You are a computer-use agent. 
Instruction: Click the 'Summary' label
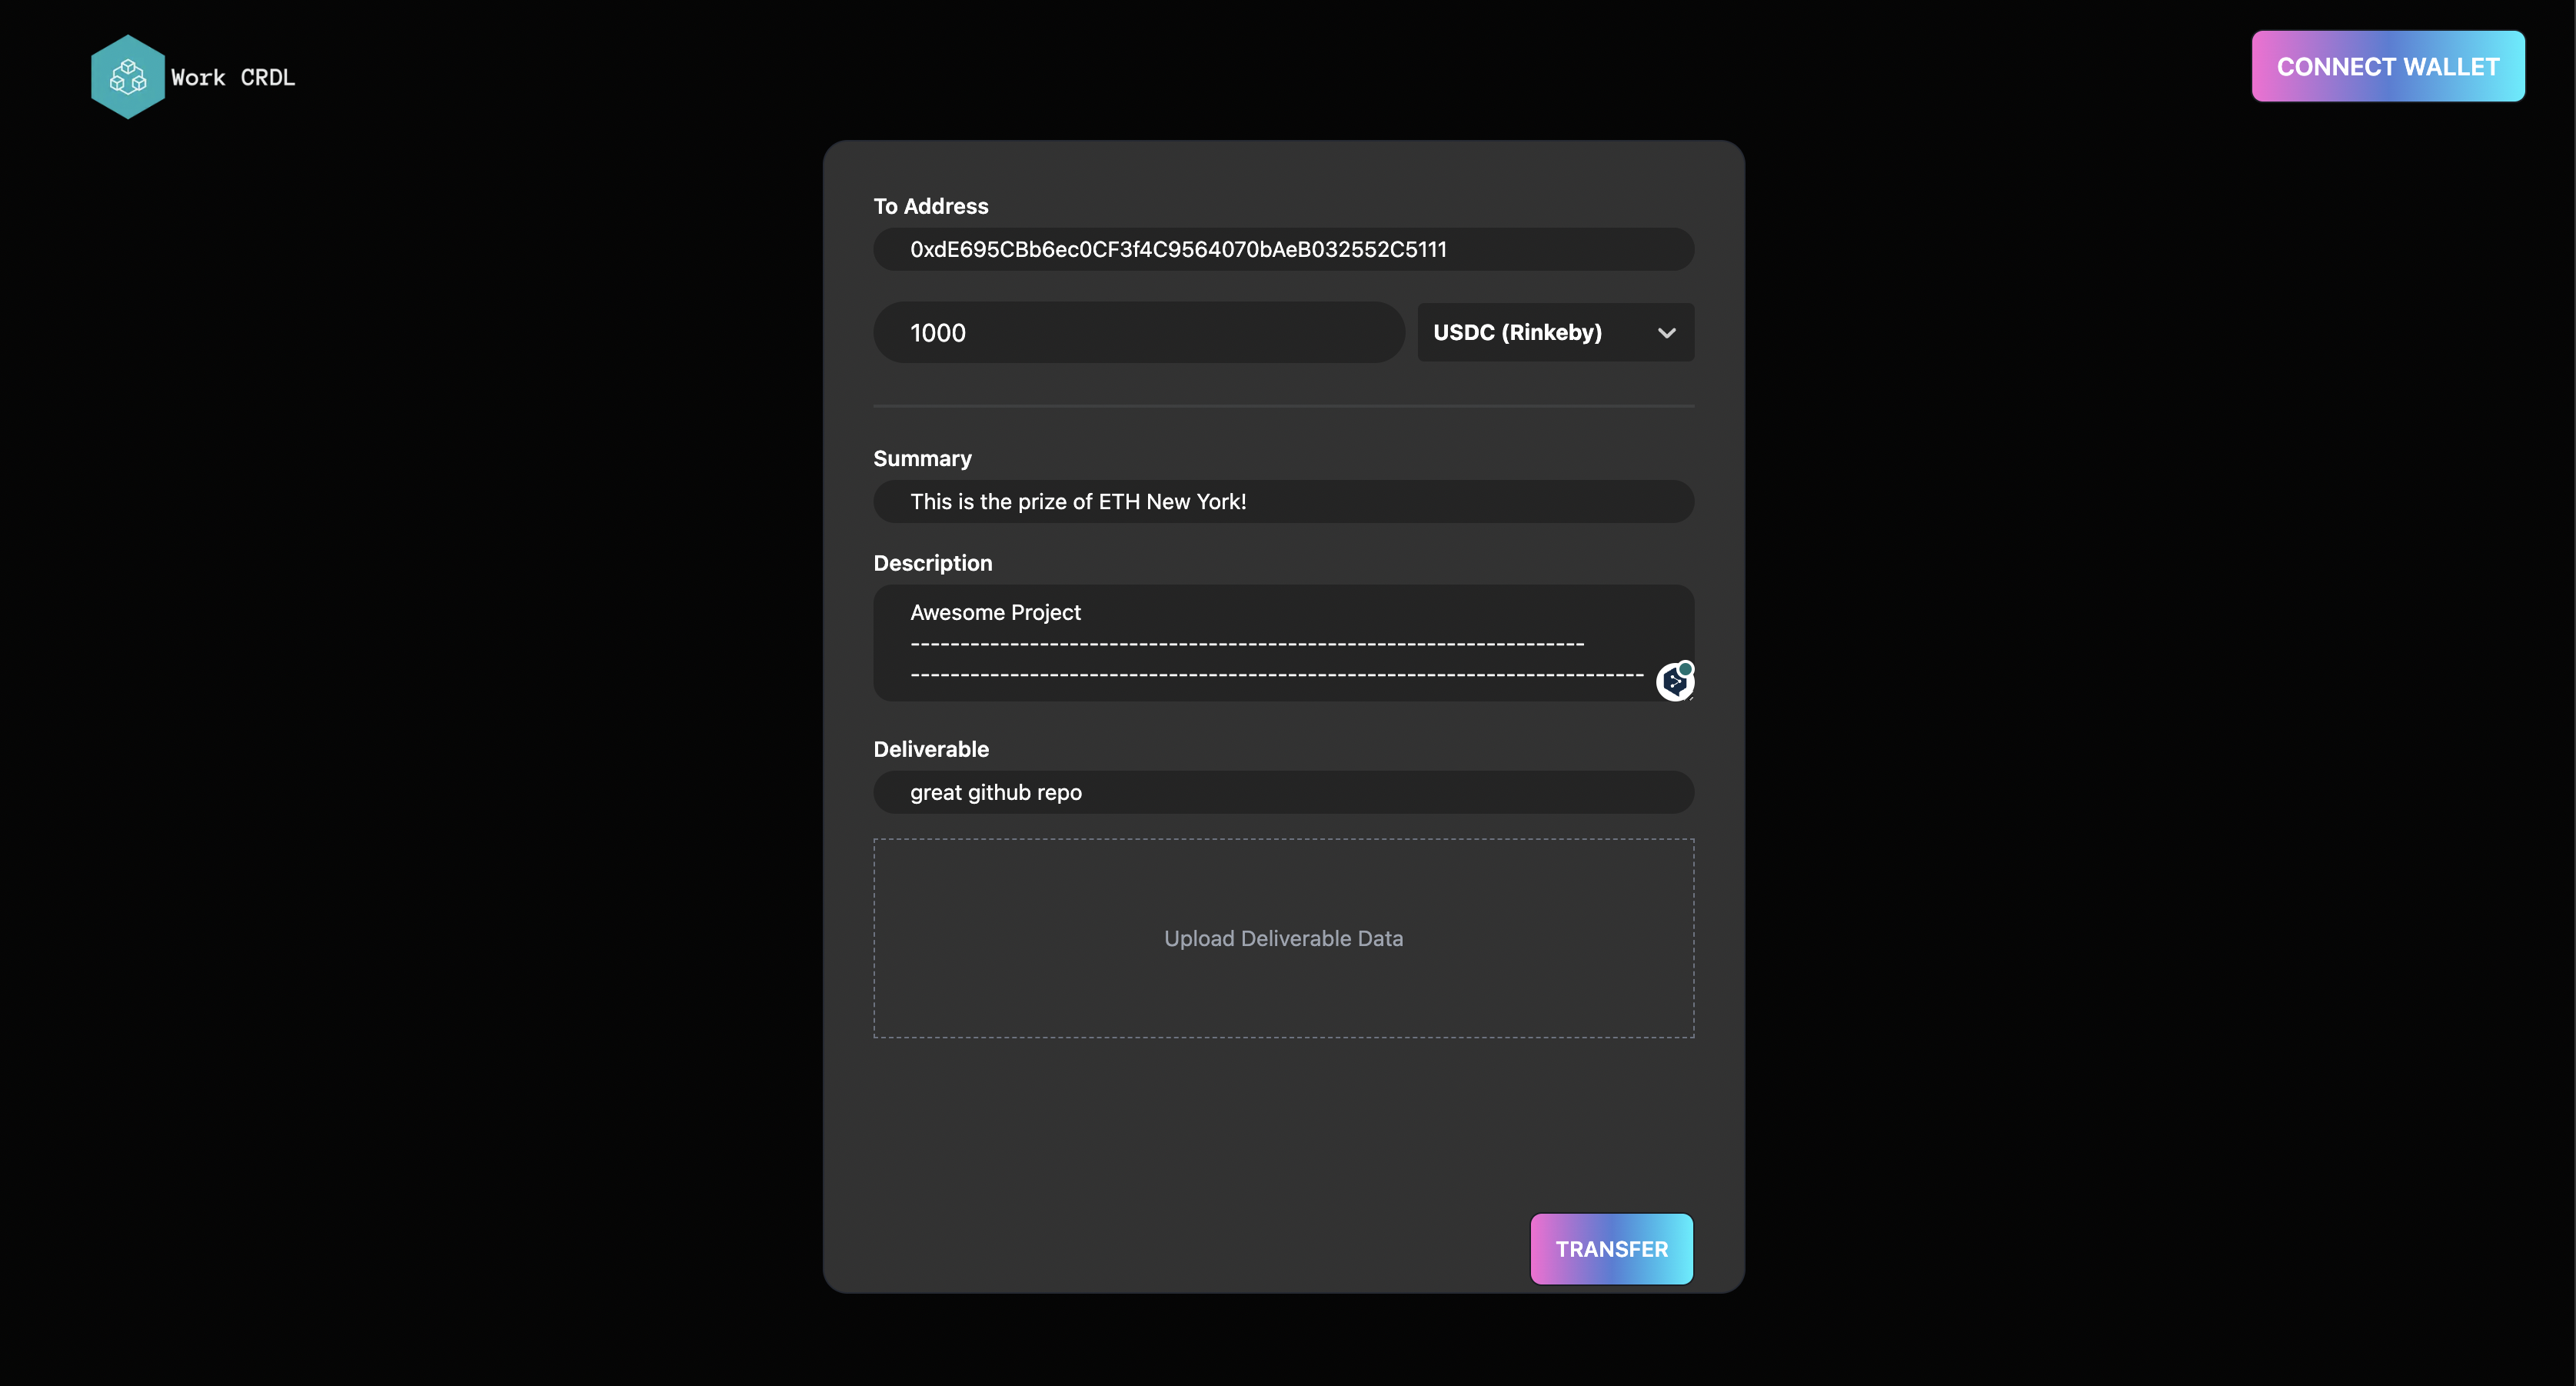click(x=922, y=458)
